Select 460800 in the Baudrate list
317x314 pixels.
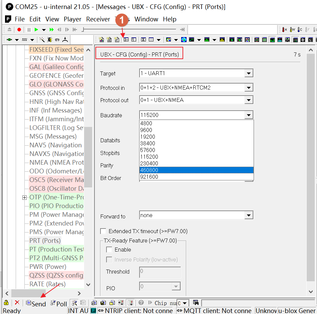click(196, 170)
